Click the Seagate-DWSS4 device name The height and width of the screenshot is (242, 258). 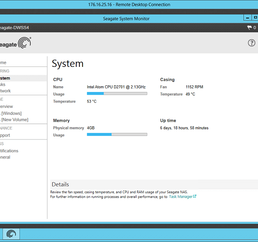(x=15, y=28)
